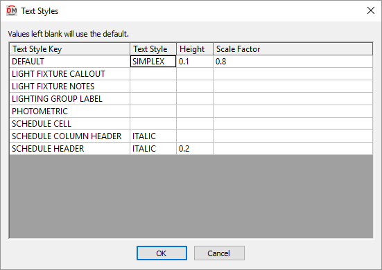Edit the DEFAULT height value 0.1
This screenshot has height=270, width=382.
[195, 62]
